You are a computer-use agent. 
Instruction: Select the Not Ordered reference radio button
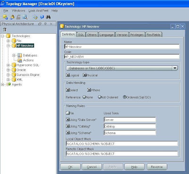click(x=100, y=97)
